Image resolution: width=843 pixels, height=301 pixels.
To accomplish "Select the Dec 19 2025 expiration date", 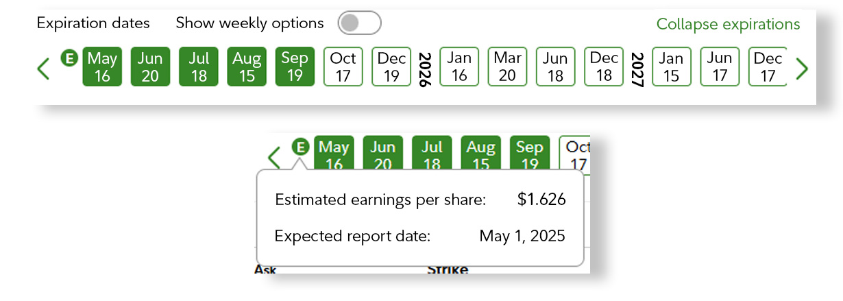I will pyautogui.click(x=391, y=67).
